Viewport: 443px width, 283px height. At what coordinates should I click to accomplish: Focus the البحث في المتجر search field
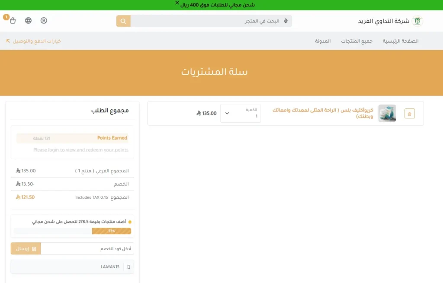tap(211, 21)
